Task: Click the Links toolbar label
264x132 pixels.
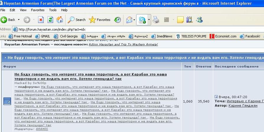Action: pos(3,36)
